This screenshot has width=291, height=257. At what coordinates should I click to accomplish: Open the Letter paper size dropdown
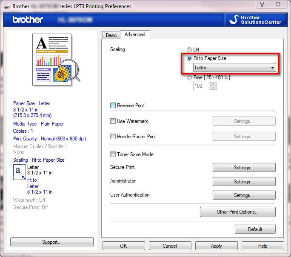pyautogui.click(x=234, y=68)
